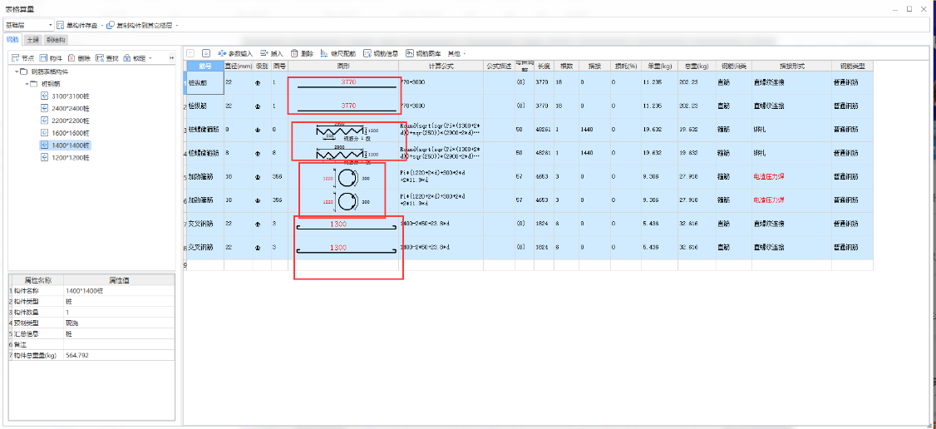Screen dimensions: 936x429
Task: Collapse the 桩钢筋 tree folder
Action: (27, 84)
